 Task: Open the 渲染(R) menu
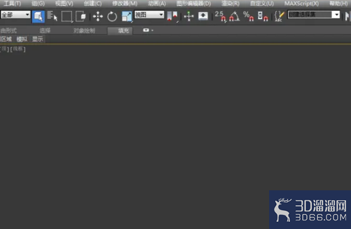click(x=230, y=4)
